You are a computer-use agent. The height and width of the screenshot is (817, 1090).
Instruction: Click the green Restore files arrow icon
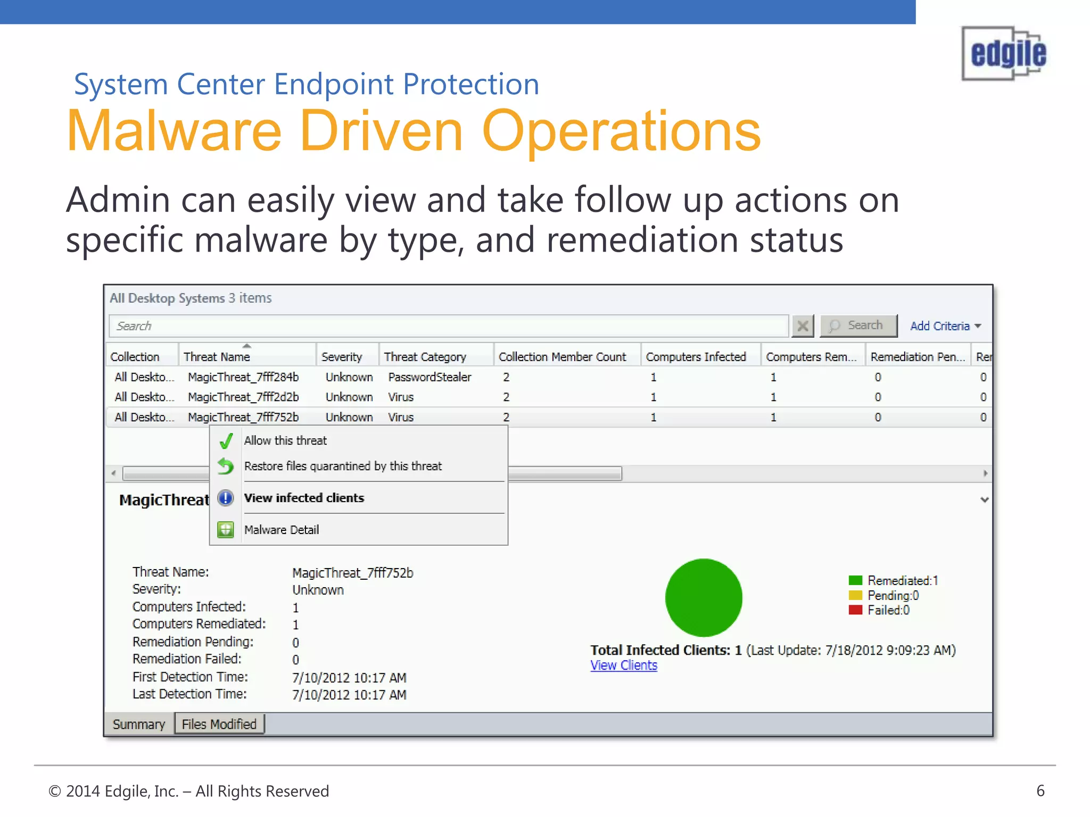tap(226, 466)
